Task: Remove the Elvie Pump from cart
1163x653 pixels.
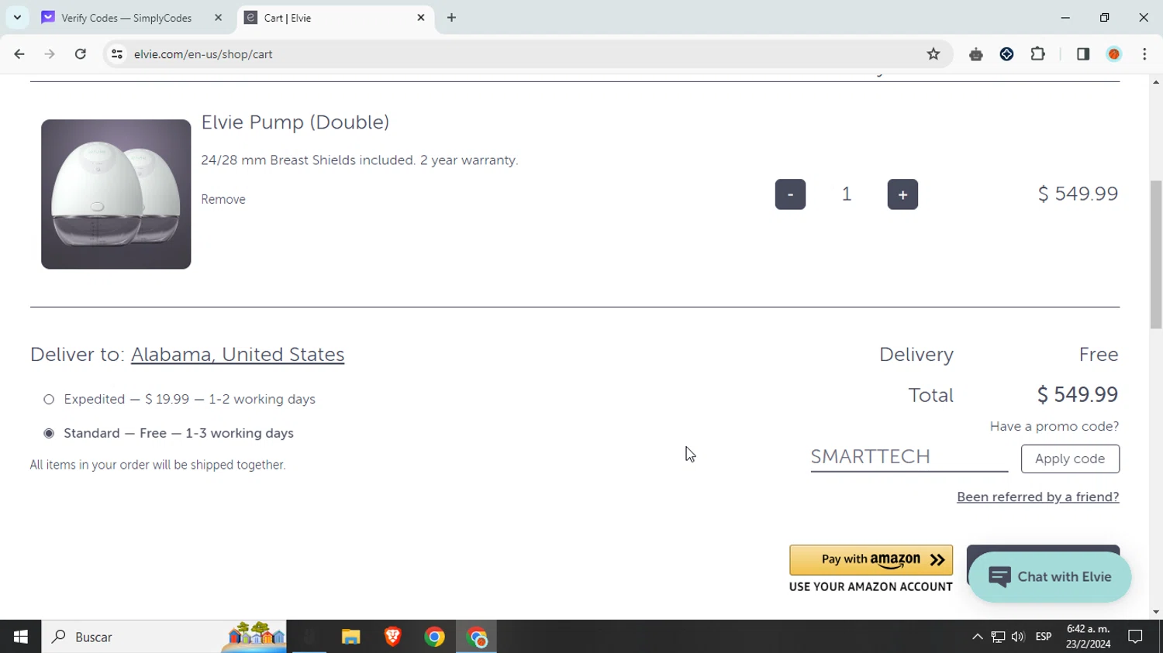Action: 223,199
